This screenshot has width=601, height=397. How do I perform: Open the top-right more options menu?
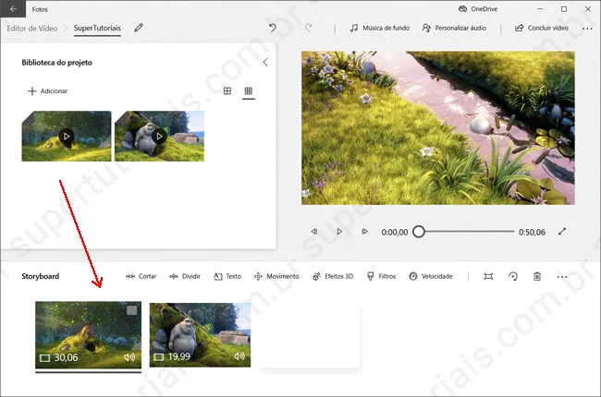[x=587, y=29]
